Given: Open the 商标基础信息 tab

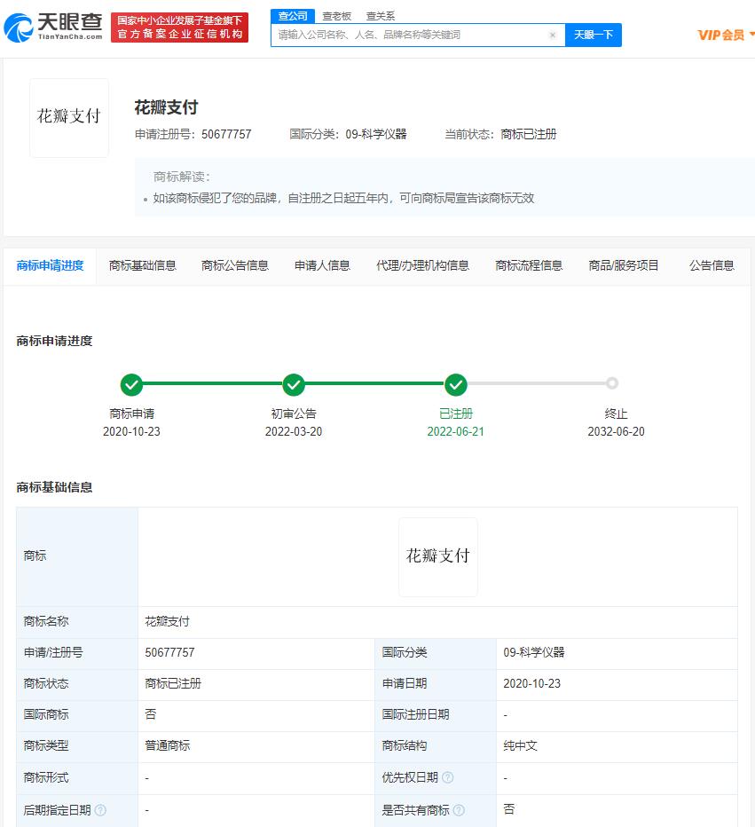Looking at the screenshot, I should pos(143,265).
